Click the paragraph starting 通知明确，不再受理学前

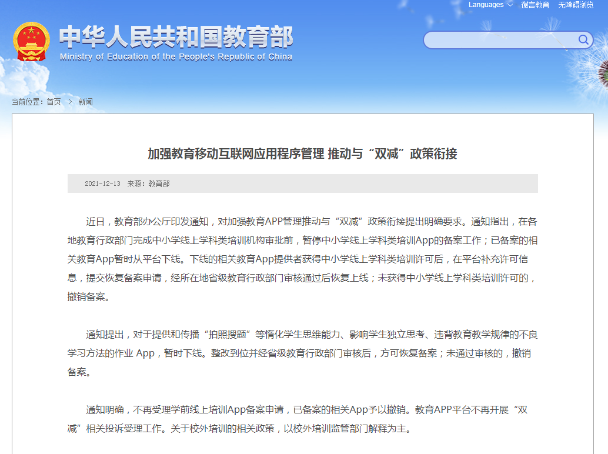point(298,419)
